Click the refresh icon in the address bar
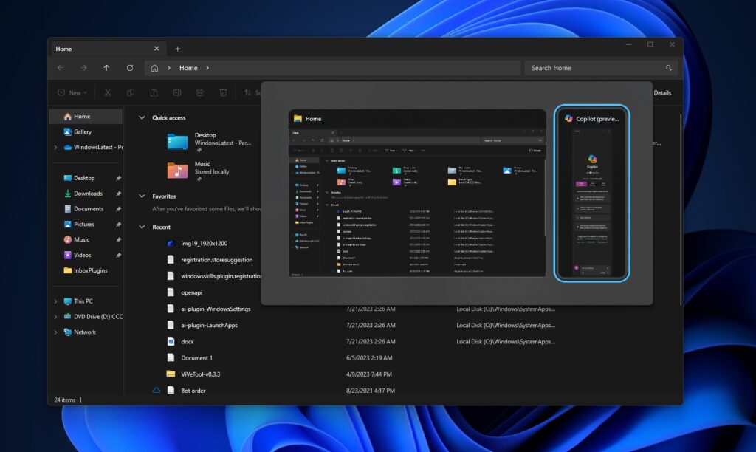756x452 pixels. 130,67
